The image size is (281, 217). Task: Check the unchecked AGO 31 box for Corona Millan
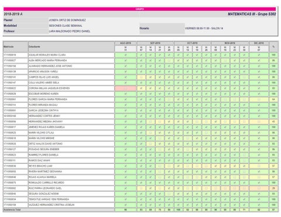(x=125, y=88)
